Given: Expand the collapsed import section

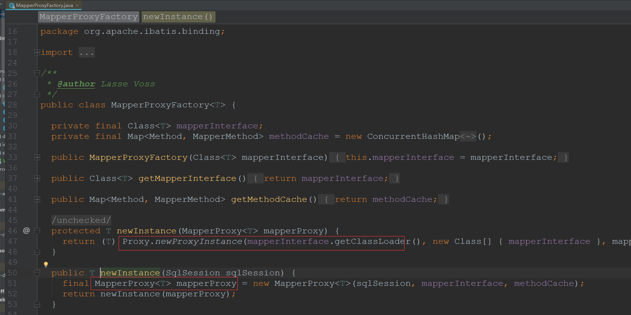Looking at the screenshot, I should (37, 52).
